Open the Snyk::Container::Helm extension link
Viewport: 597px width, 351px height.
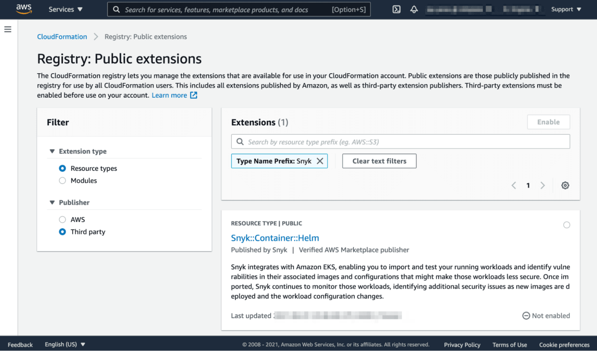coord(275,238)
